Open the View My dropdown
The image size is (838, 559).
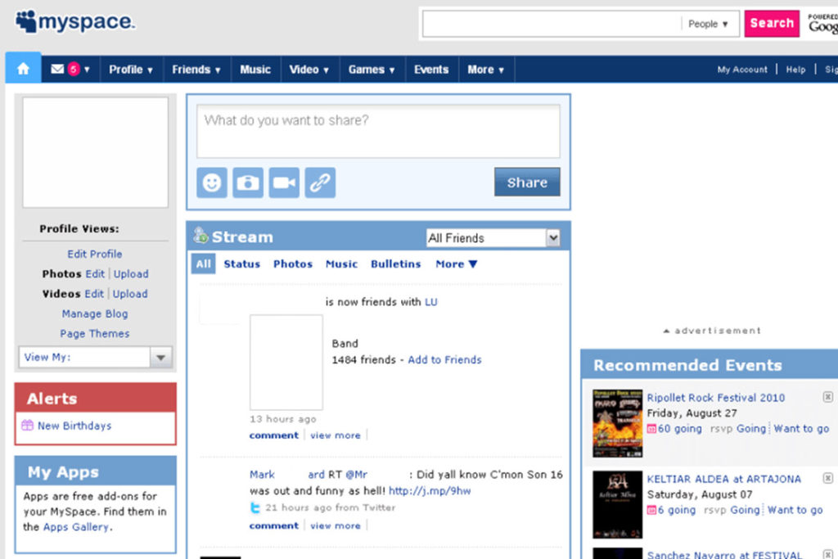(x=95, y=357)
